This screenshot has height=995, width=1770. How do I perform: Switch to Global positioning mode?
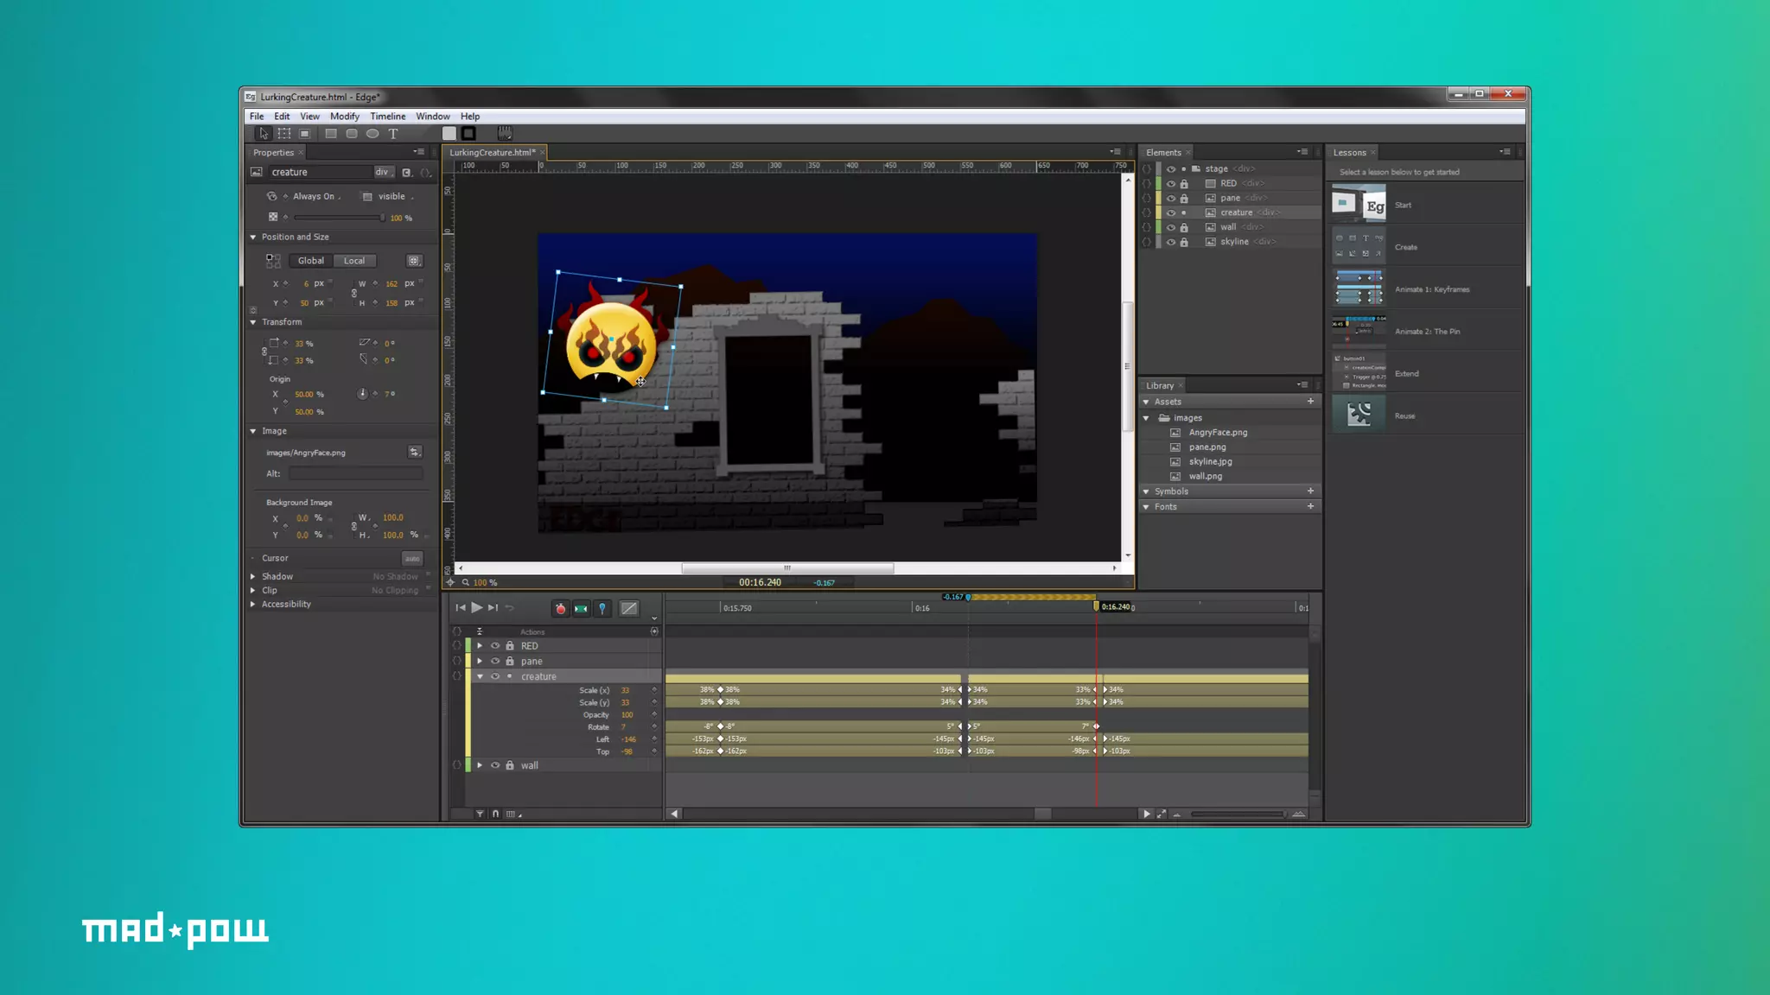[311, 261]
